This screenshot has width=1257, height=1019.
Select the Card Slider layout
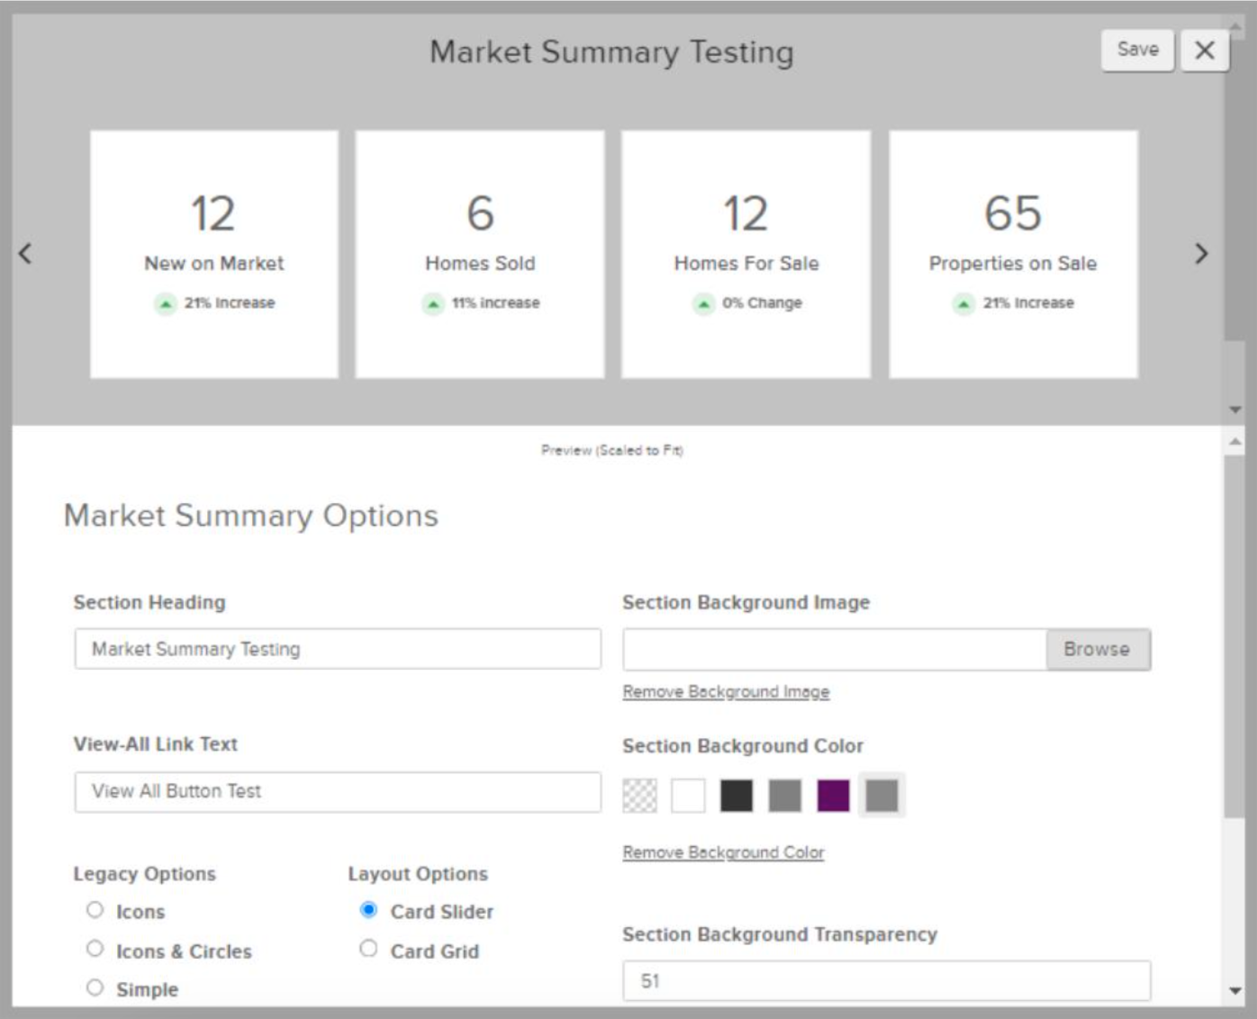[368, 910]
